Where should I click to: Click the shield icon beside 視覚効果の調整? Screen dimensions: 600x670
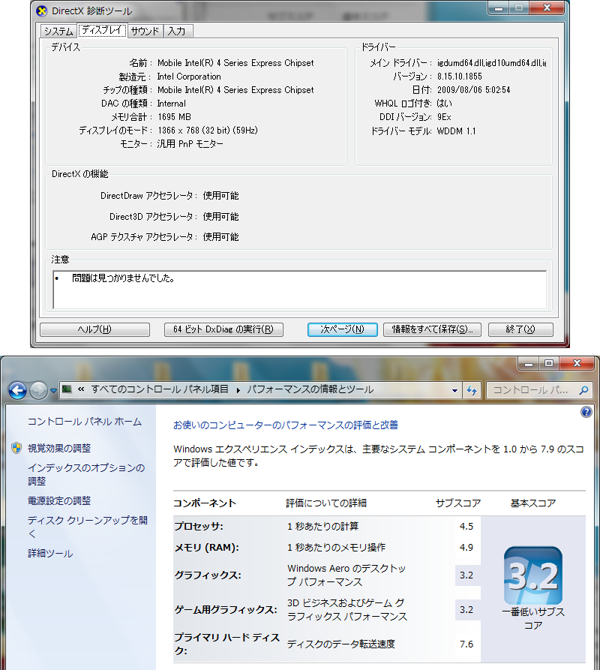(16, 448)
